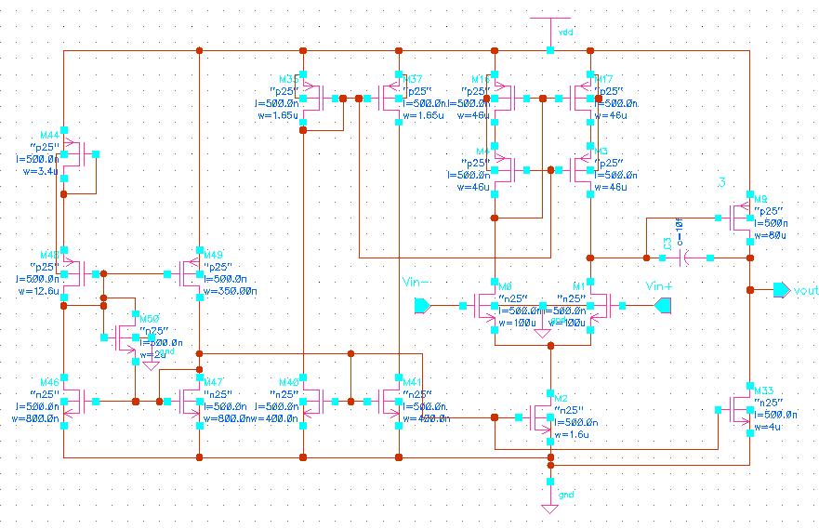Click the "Vin+" text label
This screenshot has height=529, width=819.
[659, 285]
